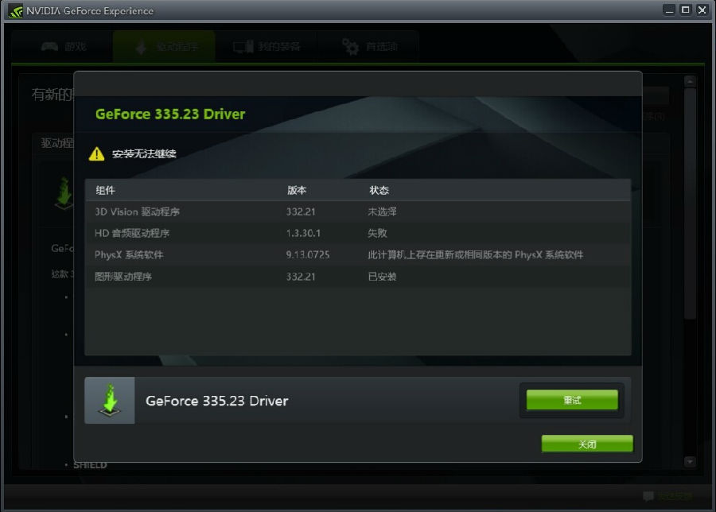The height and width of the screenshot is (512, 716).
Task: Click the yellow warning triangle icon
Action: [x=96, y=153]
